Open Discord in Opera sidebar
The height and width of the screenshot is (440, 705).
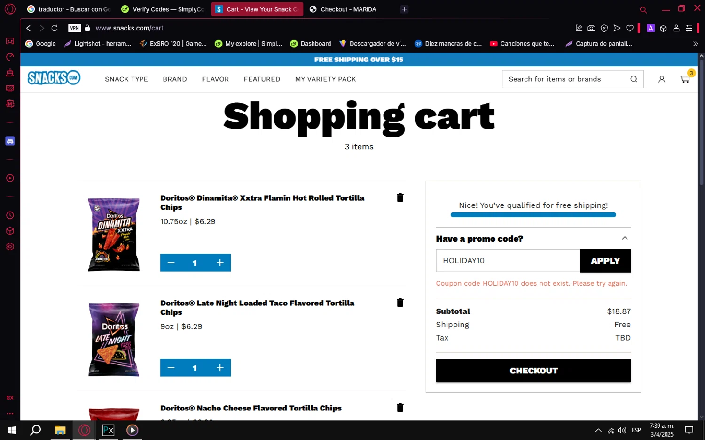coord(10,141)
